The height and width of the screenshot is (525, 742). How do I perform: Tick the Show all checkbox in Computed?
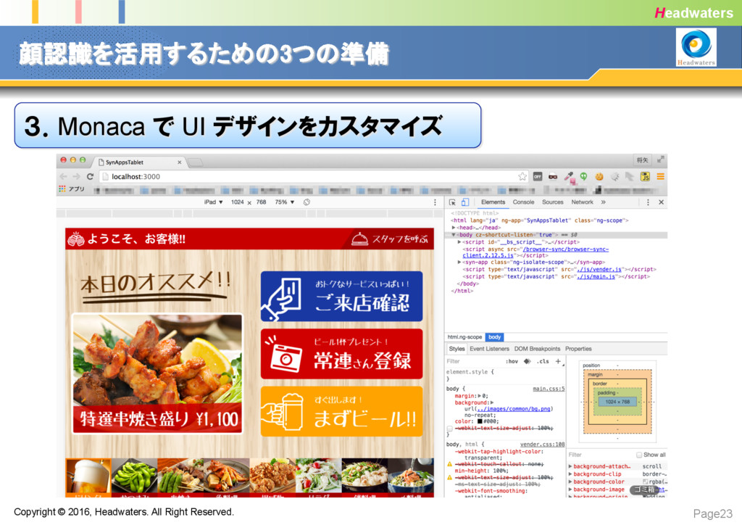point(639,455)
